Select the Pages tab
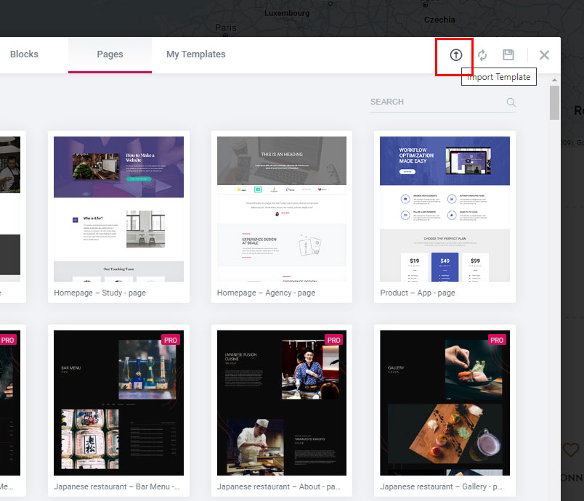 (110, 54)
